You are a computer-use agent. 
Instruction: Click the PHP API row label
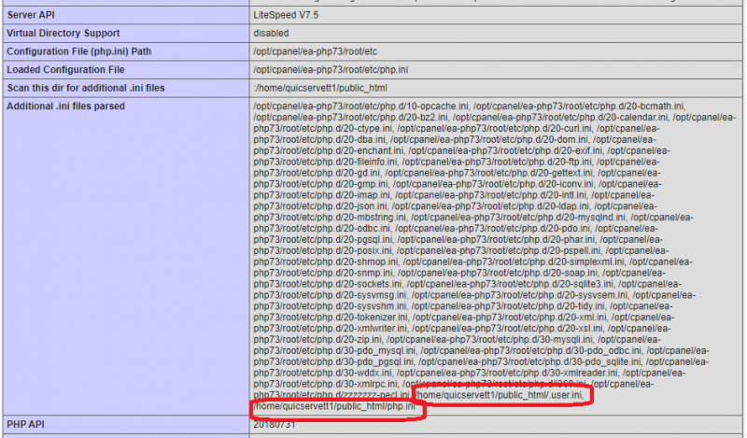point(28,424)
